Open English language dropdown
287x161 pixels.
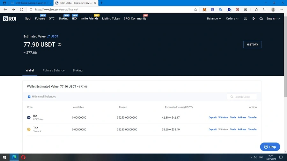tap(273, 18)
